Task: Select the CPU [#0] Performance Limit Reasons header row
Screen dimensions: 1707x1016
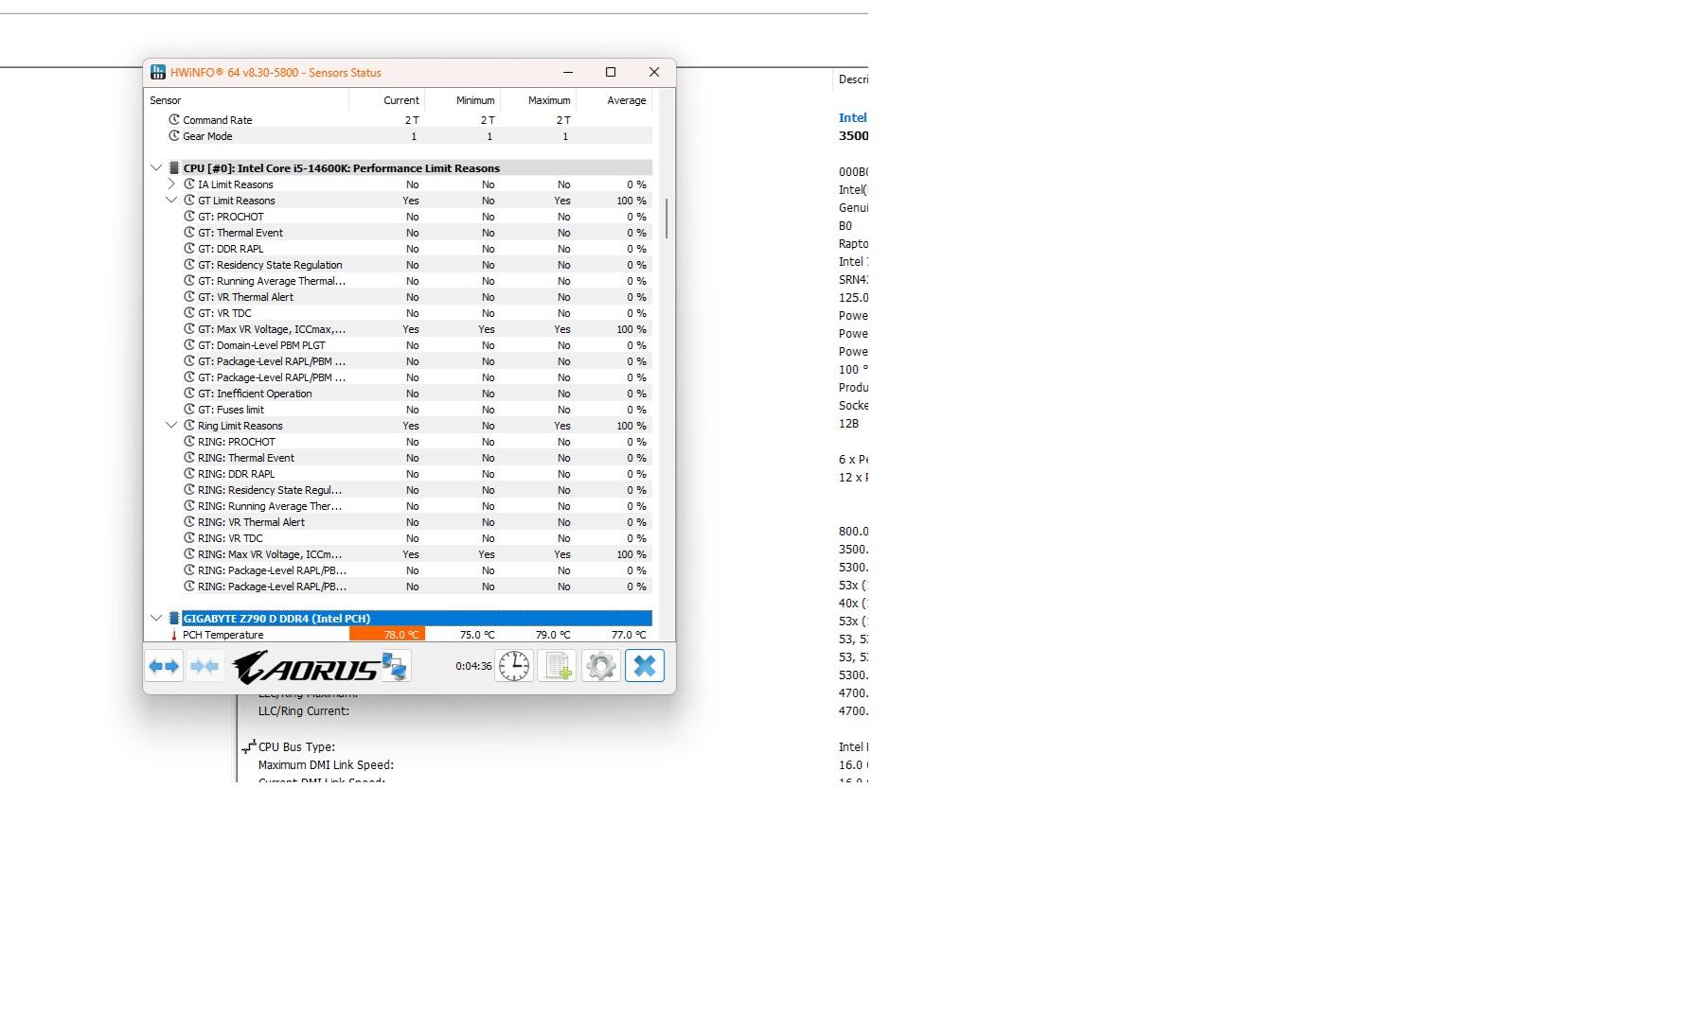Action: (417, 168)
